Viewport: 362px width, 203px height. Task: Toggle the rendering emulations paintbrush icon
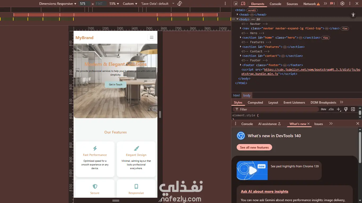point(346,109)
